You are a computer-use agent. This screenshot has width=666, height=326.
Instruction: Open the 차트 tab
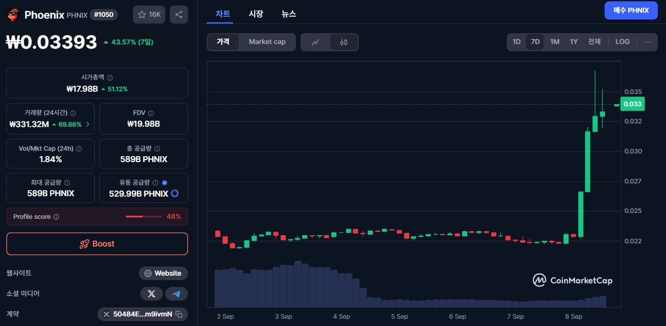pos(223,14)
